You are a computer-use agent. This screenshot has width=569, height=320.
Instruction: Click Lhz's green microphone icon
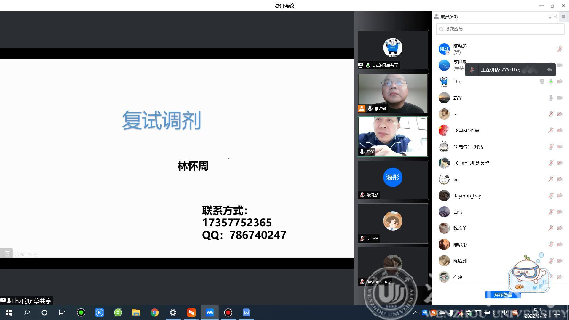[x=551, y=81]
